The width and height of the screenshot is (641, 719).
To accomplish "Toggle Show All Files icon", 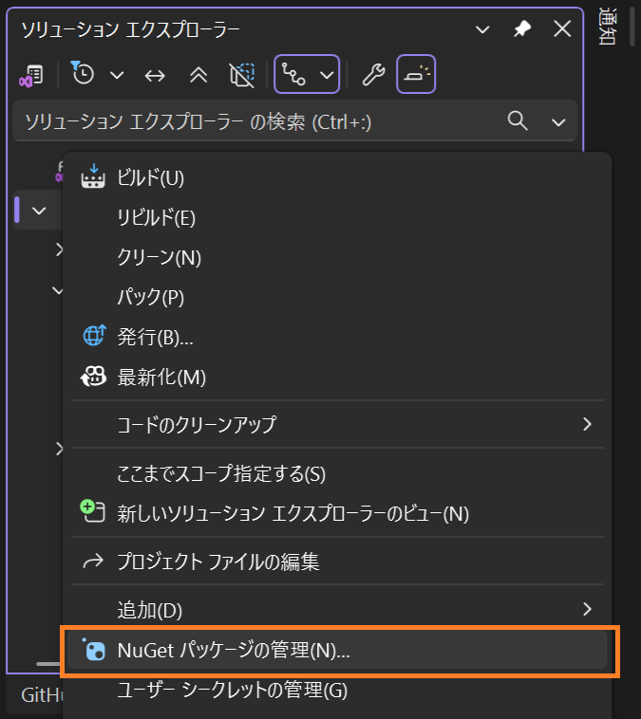I will coord(242,75).
